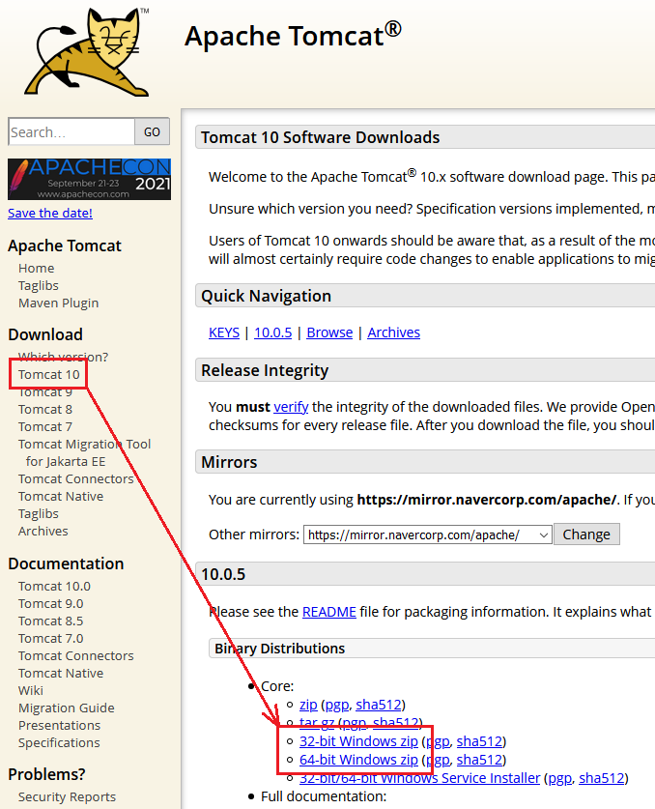Open the 'Save the date!' link
Image resolution: width=655 pixels, height=809 pixels.
[x=50, y=213]
